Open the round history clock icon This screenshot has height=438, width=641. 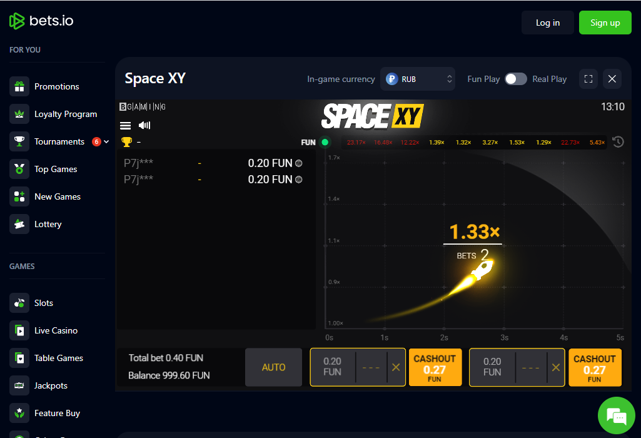pyautogui.click(x=618, y=142)
